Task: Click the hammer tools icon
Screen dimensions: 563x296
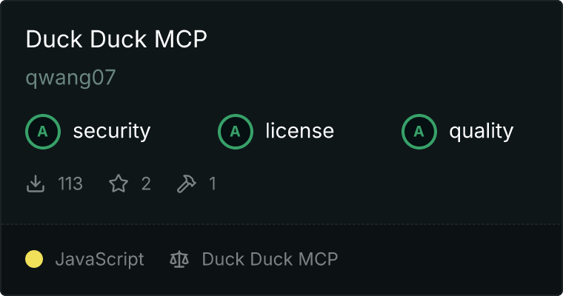Action: (187, 184)
